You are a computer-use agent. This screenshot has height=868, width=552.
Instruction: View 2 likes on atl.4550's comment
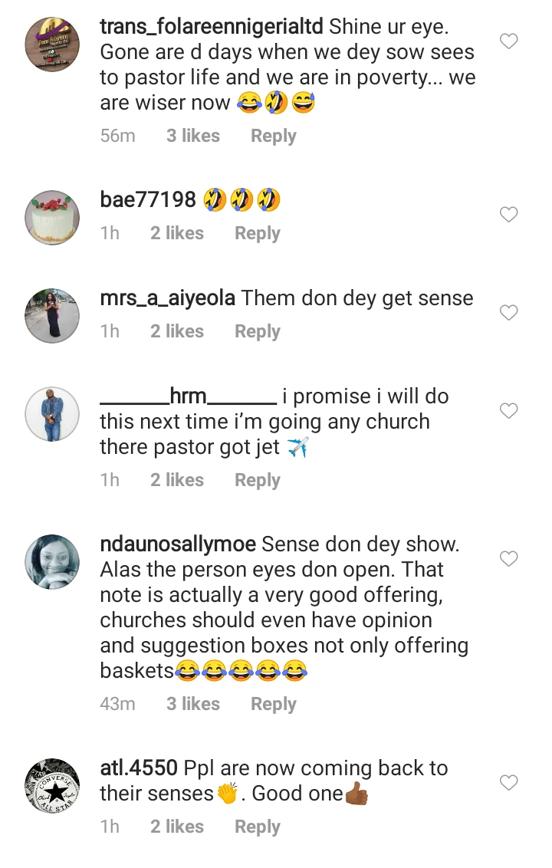point(176,827)
